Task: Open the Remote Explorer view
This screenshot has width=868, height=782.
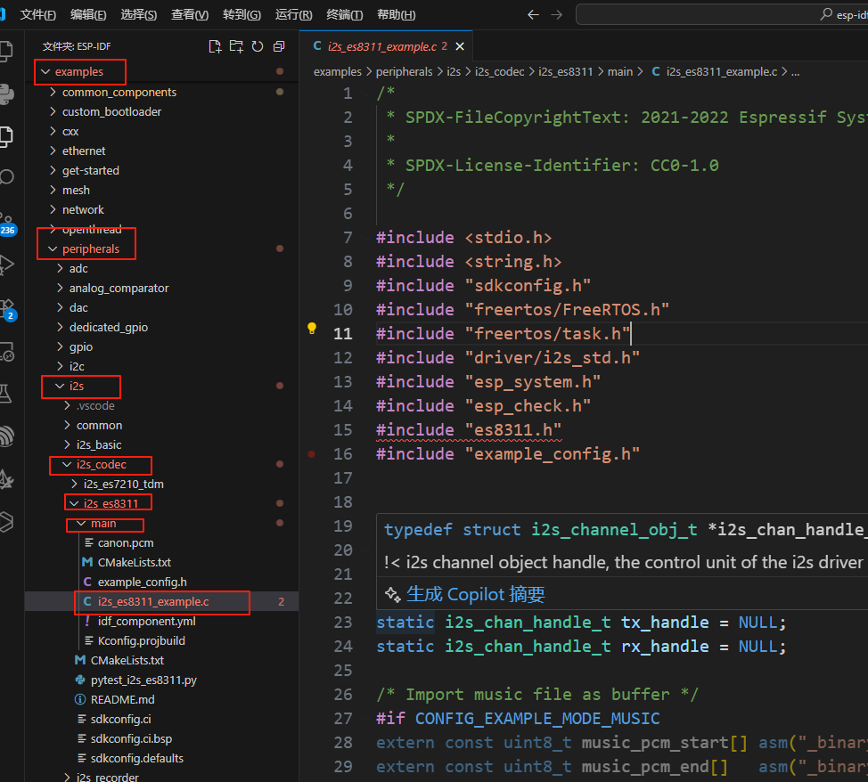Action: pos(6,353)
